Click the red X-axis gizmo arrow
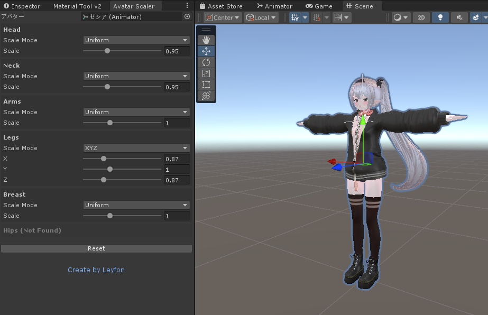 pyautogui.click(x=333, y=161)
